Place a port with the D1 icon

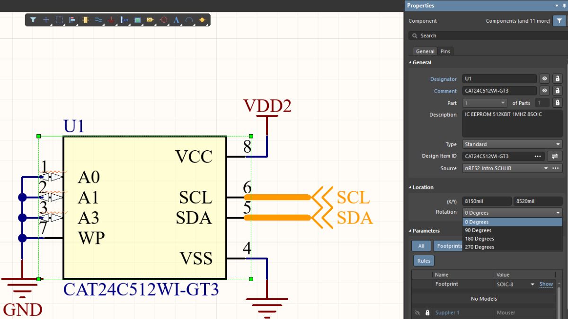[x=151, y=20]
